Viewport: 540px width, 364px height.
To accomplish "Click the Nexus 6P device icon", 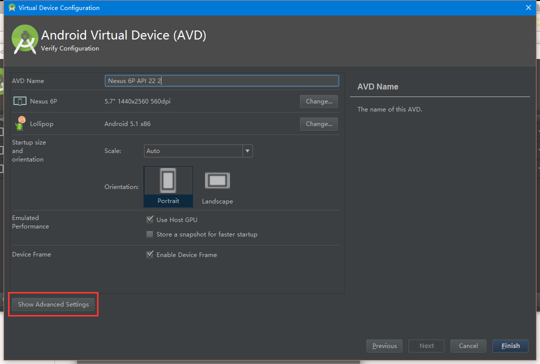I will [20, 101].
